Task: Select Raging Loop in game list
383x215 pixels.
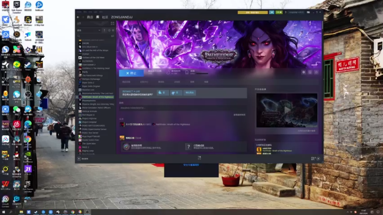Action: [x=88, y=151]
